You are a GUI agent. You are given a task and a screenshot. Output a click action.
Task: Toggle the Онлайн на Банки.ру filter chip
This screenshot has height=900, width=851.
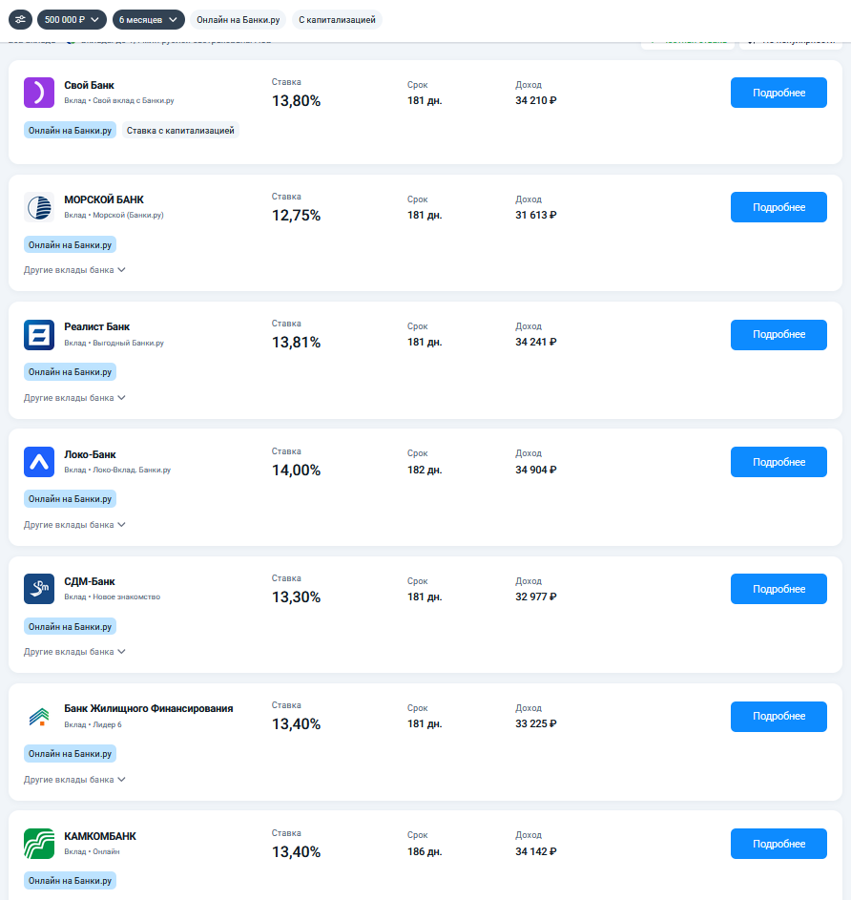pos(239,19)
